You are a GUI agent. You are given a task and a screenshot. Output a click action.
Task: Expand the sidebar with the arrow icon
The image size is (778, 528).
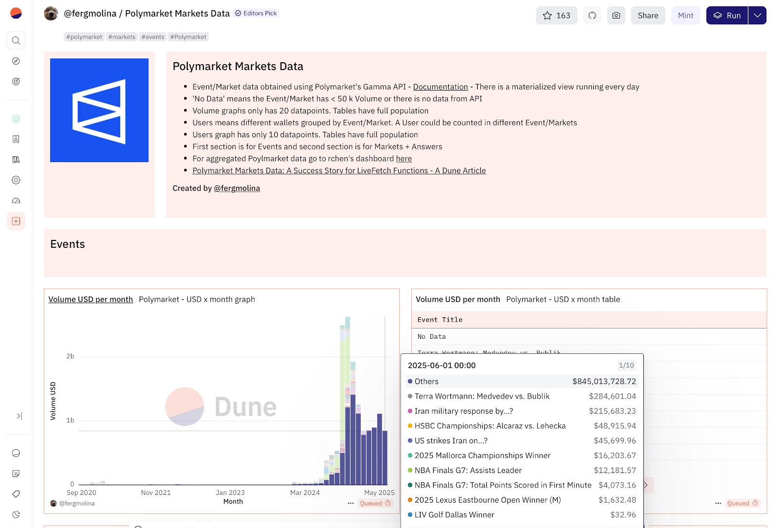click(x=19, y=416)
